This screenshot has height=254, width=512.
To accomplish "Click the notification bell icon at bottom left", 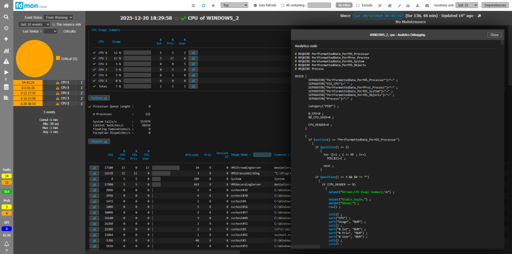I will point(6,243).
